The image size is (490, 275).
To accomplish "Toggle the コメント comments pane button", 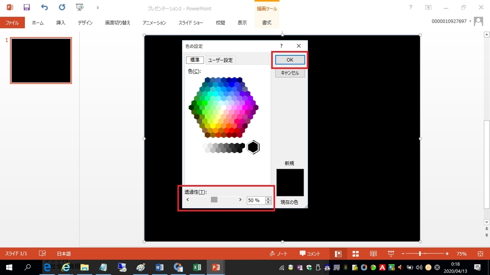I will coord(310,253).
